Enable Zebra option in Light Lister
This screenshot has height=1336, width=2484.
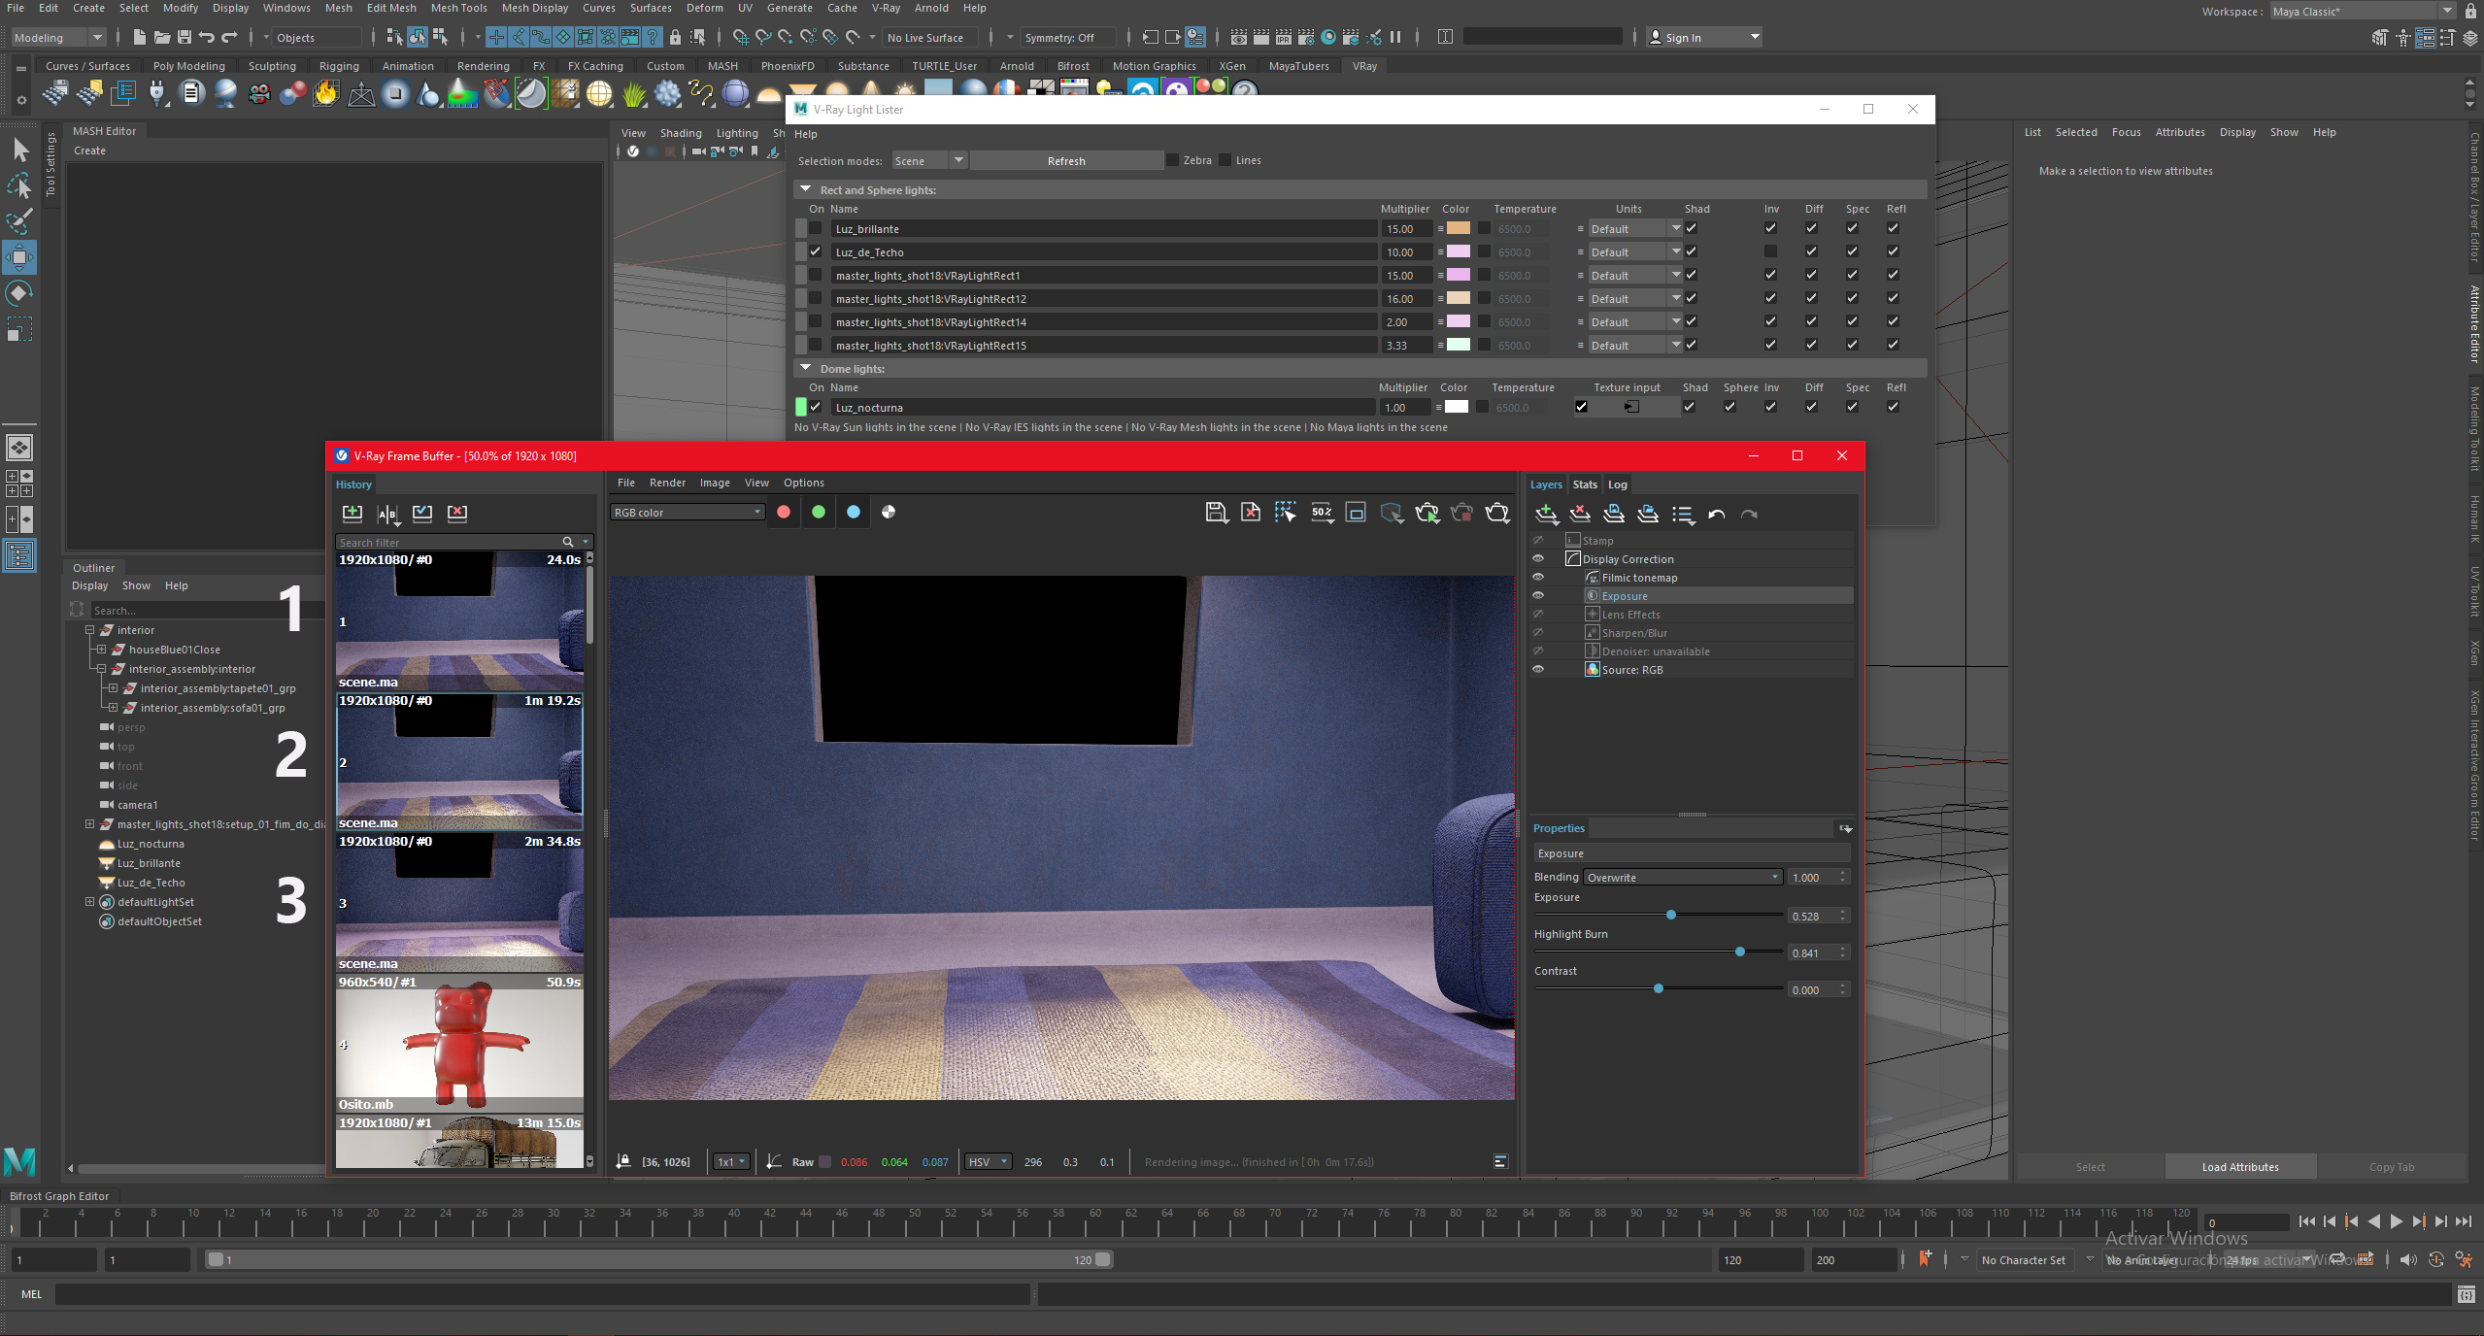[x=1172, y=160]
